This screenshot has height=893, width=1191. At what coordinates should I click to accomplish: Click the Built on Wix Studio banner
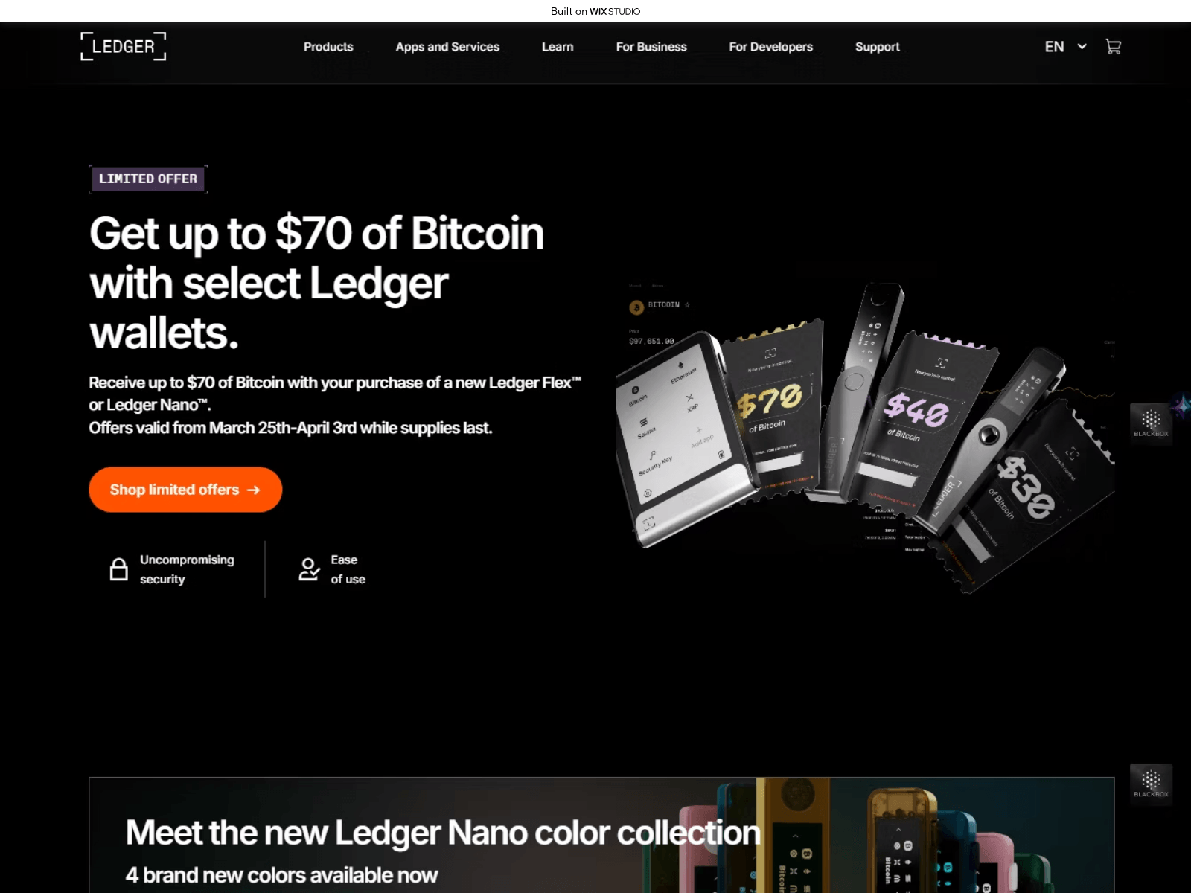(595, 11)
